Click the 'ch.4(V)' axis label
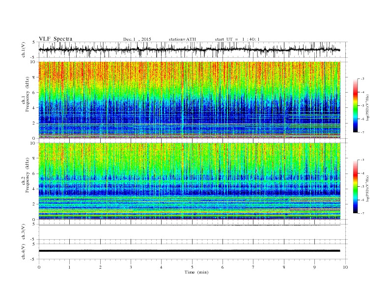This screenshot has height=300, width=389. [24, 251]
